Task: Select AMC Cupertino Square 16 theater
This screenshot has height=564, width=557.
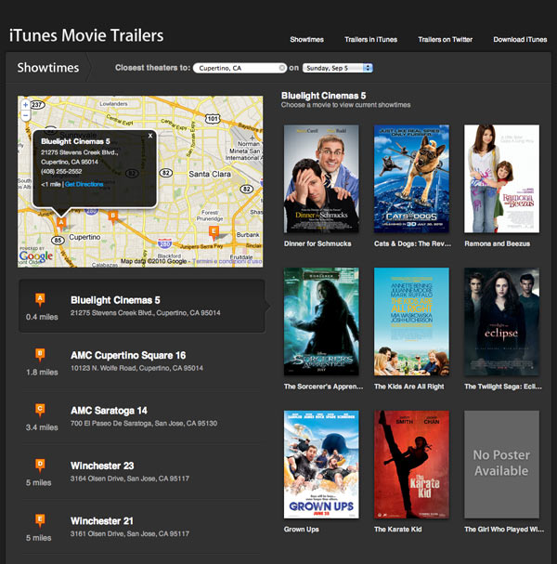Action: [x=127, y=355]
